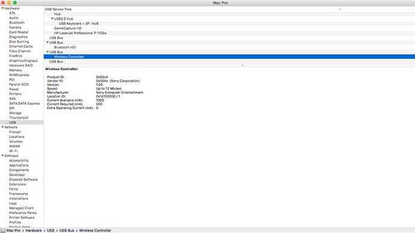The image size is (415, 233).
Task: Collapse the USB Bus above Bluetooth HCI
Action: tap(48, 42)
